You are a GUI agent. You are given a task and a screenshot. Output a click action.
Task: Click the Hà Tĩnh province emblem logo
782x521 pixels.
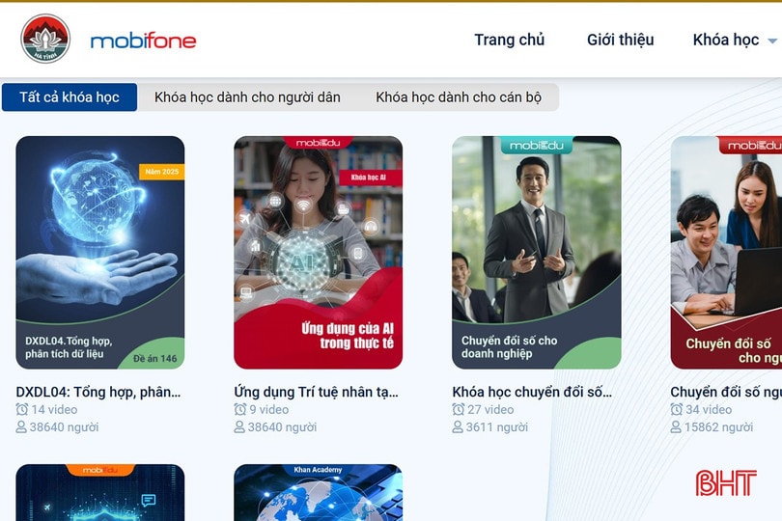tap(45, 39)
